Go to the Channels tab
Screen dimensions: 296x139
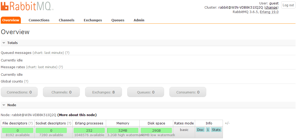pyautogui.click(x=67, y=20)
